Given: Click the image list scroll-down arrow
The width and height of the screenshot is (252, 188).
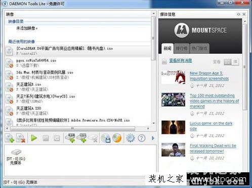Looking at the screenshot, I should (153, 123).
